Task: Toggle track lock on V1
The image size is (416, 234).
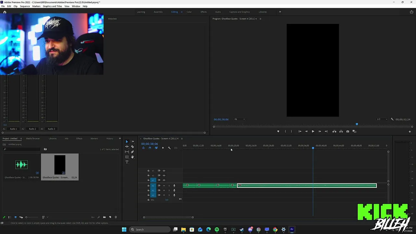Action: point(149,180)
